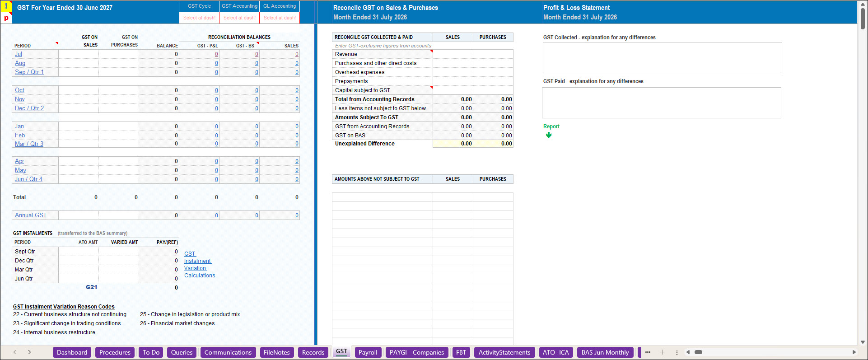Viewport: 868px width, 360px height.
Task: Open the GST Accounting dropdown selector
Action: 239,18
